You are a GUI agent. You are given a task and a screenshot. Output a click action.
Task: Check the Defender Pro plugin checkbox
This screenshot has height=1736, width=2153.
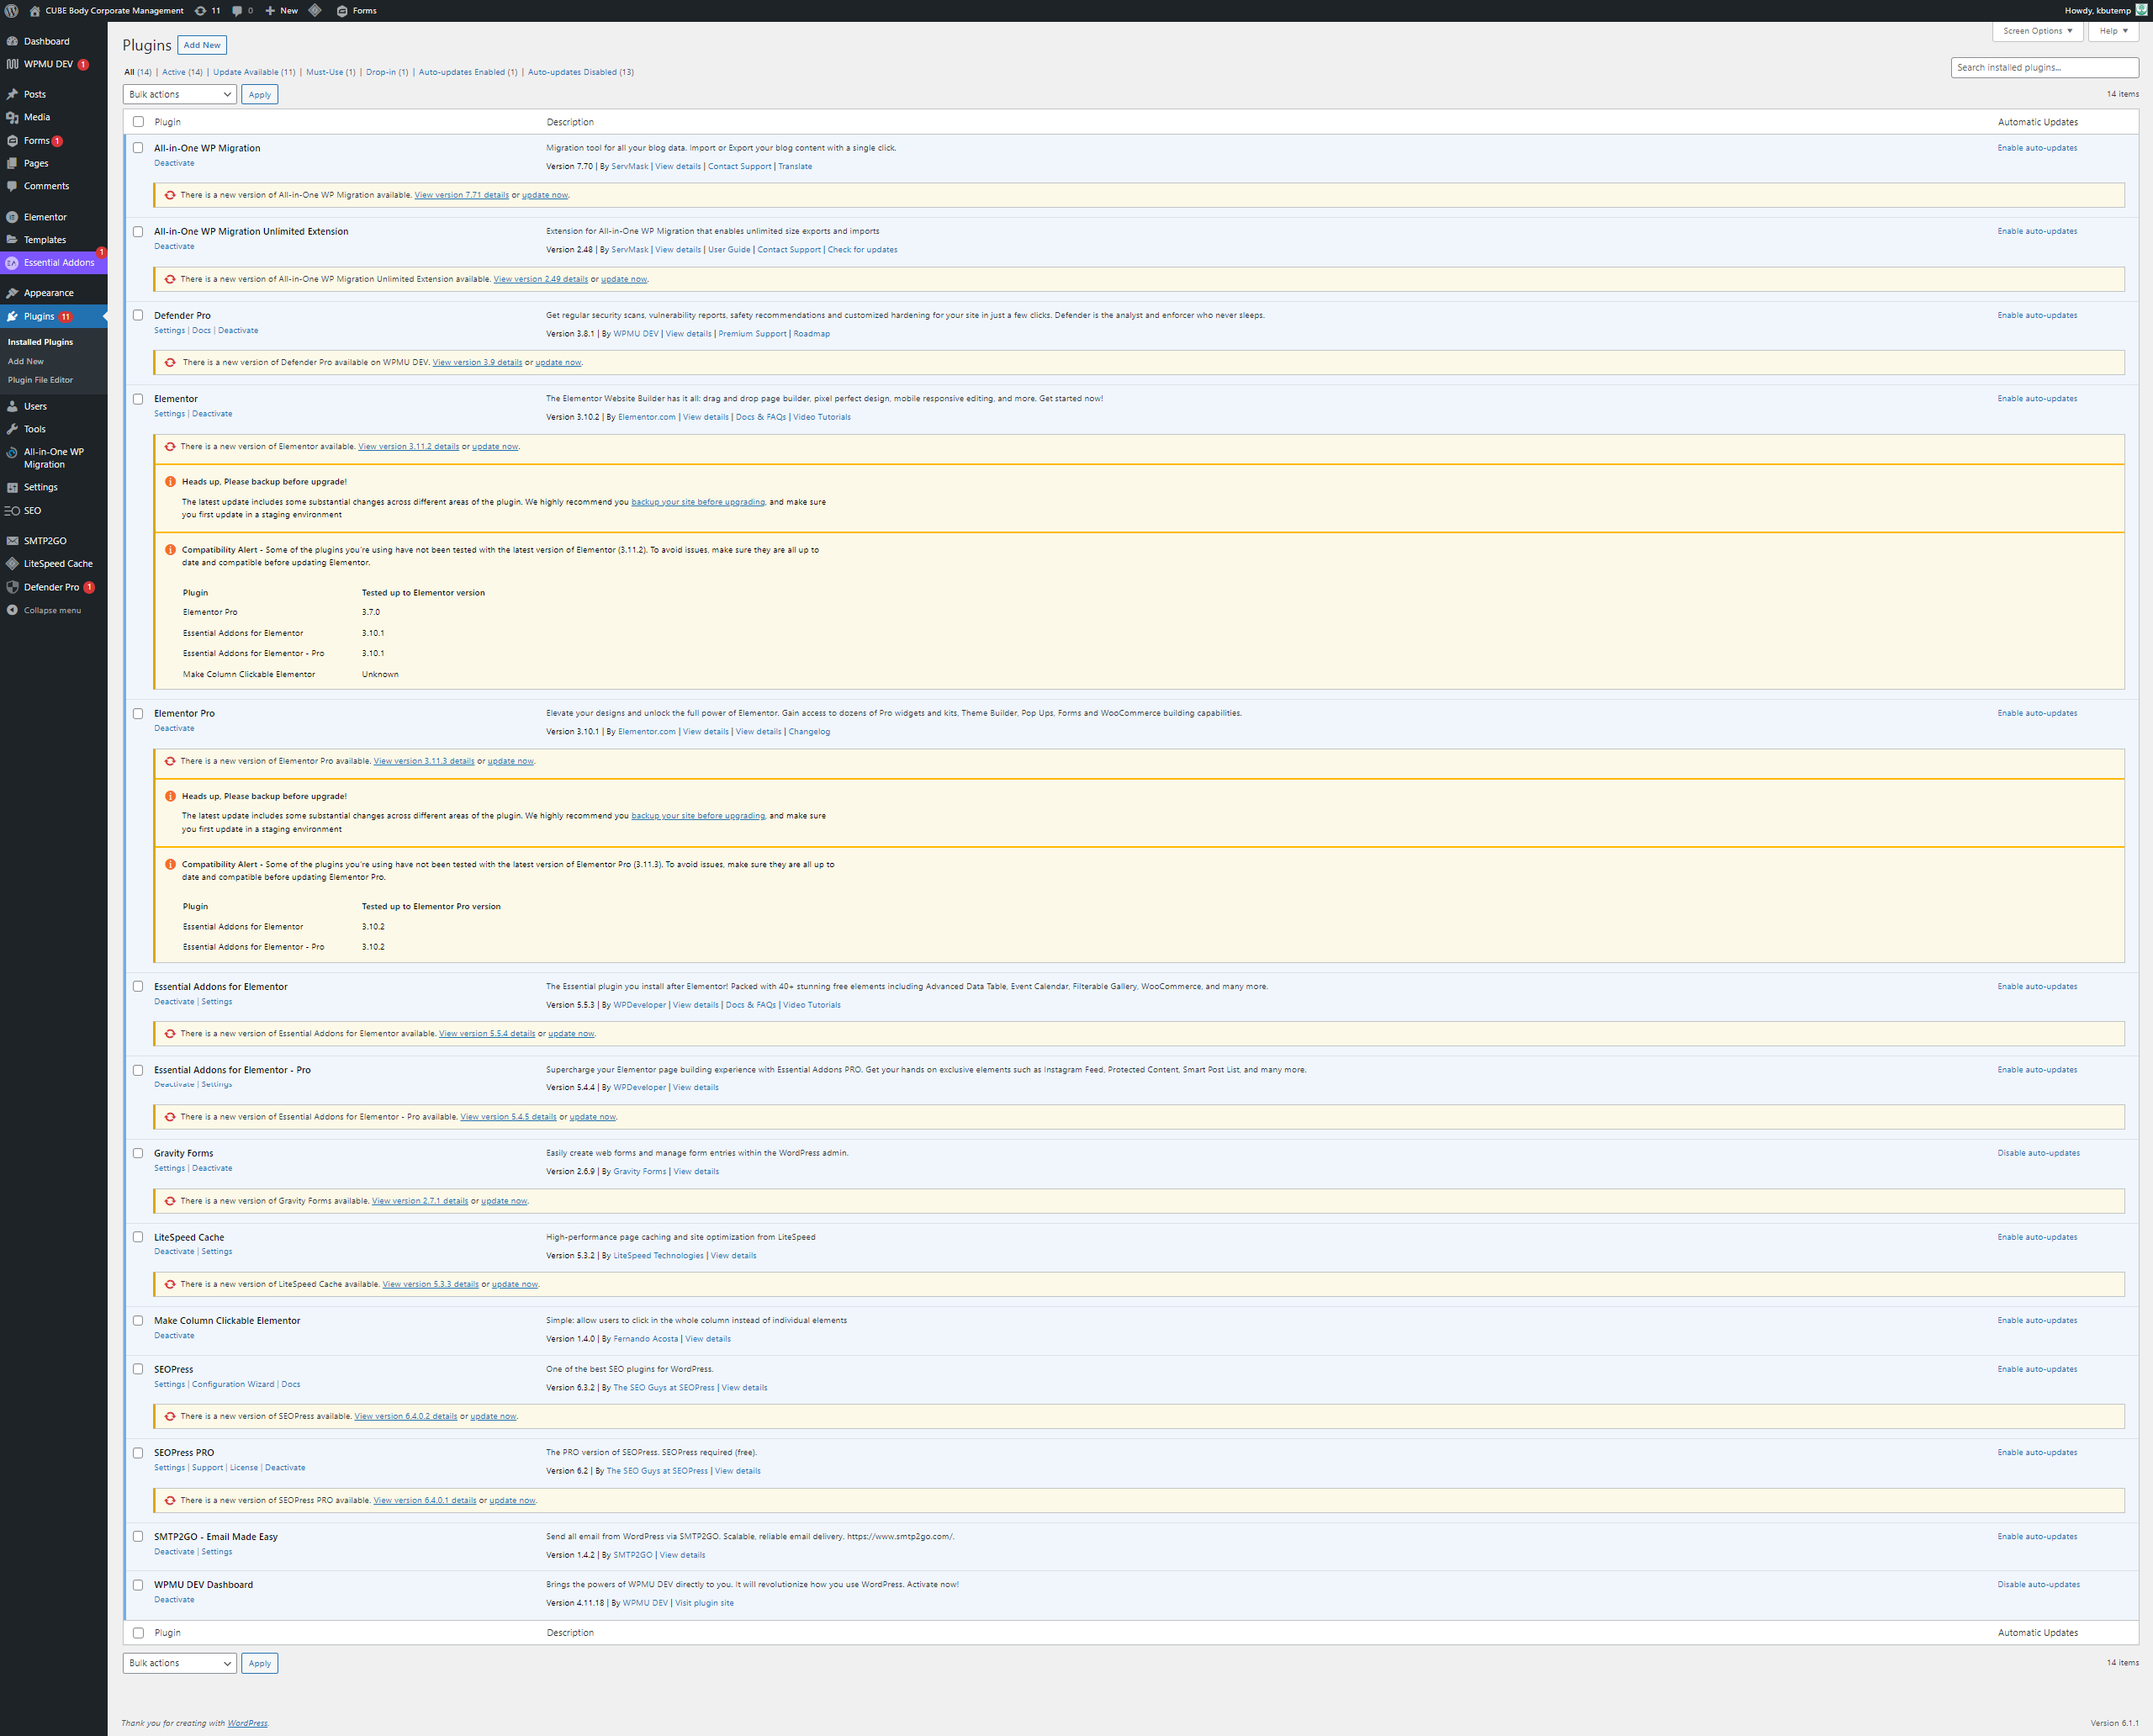138,315
